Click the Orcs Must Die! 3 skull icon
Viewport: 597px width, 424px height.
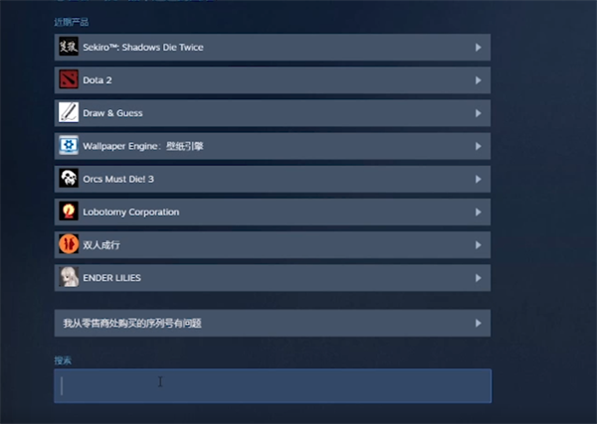point(69,179)
